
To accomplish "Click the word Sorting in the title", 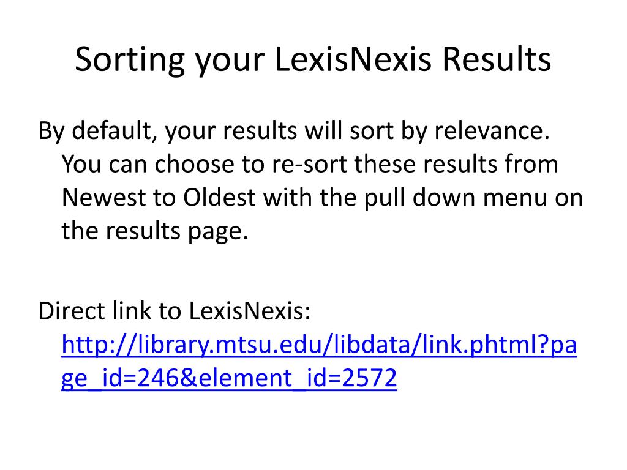I will coord(130,60).
